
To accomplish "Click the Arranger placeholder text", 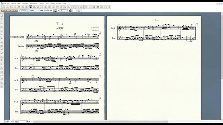I will (95, 30).
